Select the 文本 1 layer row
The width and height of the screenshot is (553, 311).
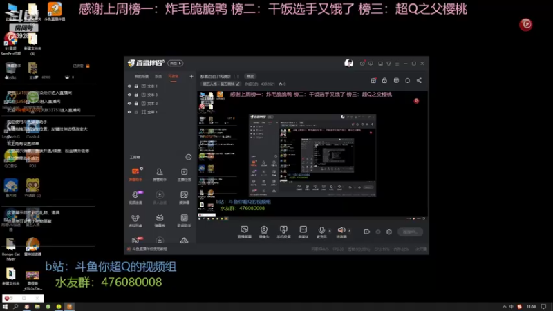pyautogui.click(x=160, y=86)
